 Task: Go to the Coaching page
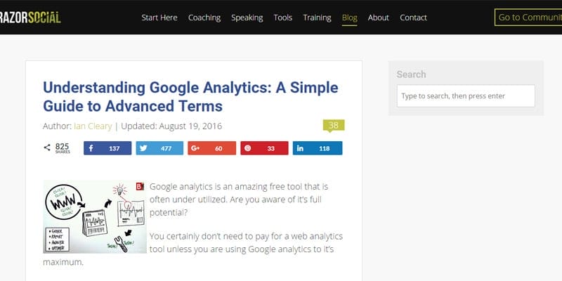204,18
